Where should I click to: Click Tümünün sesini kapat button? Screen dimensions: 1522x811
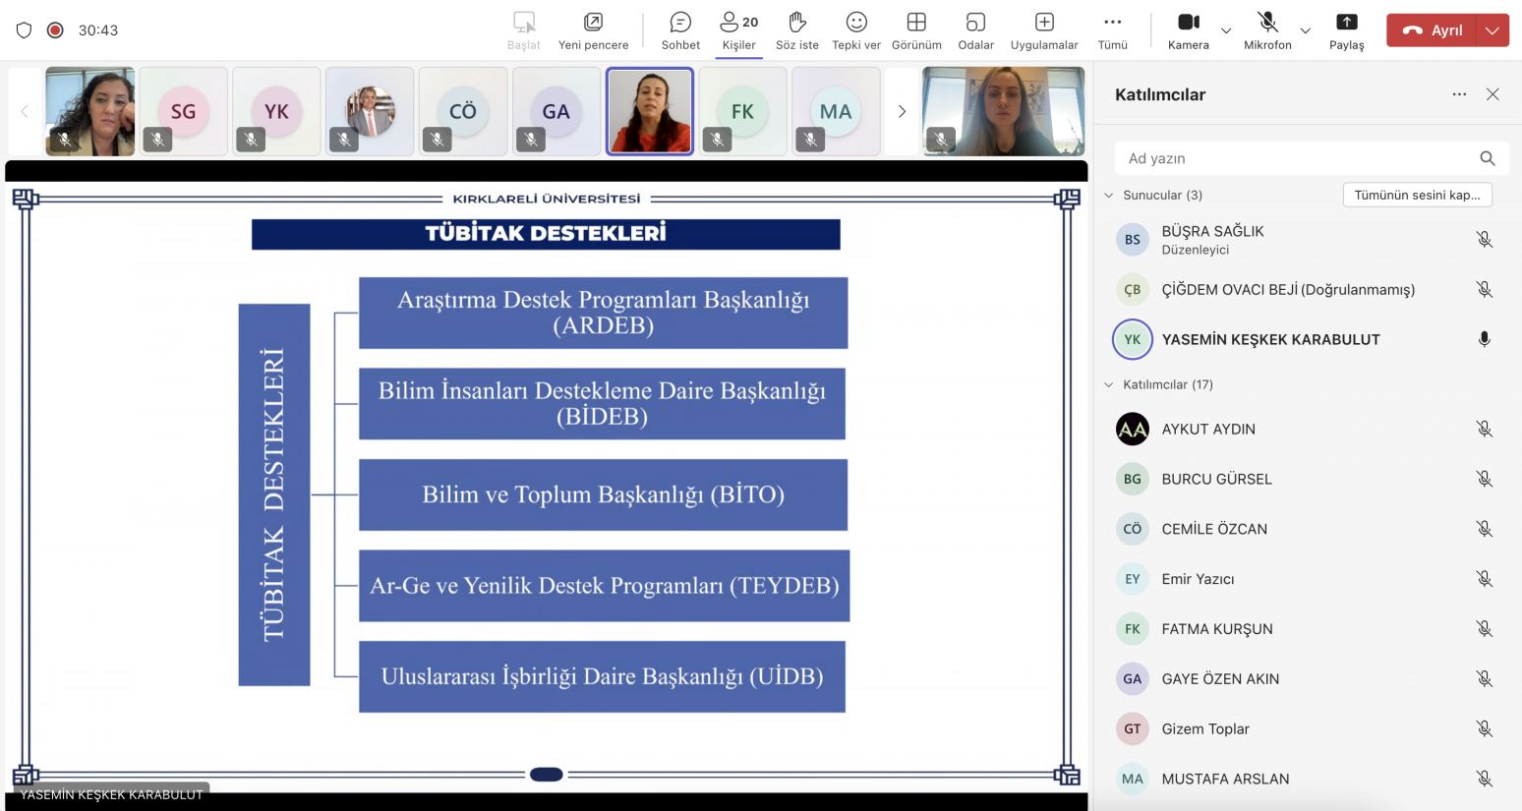click(x=1417, y=196)
